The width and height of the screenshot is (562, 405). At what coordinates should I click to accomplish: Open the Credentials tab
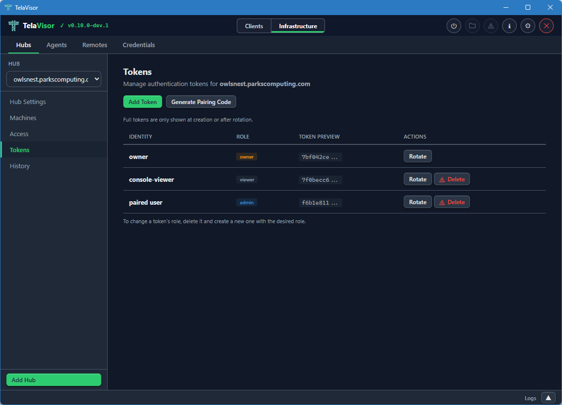click(x=139, y=45)
